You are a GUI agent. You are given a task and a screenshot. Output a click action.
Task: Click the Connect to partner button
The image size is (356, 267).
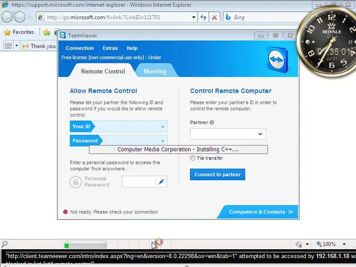click(218, 174)
